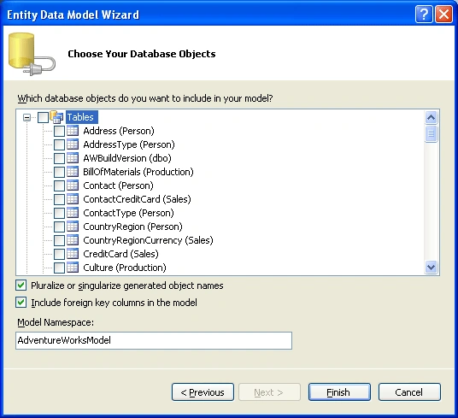Open the help question mark in title bar
Screen dimensions: 458x418
click(x=424, y=14)
